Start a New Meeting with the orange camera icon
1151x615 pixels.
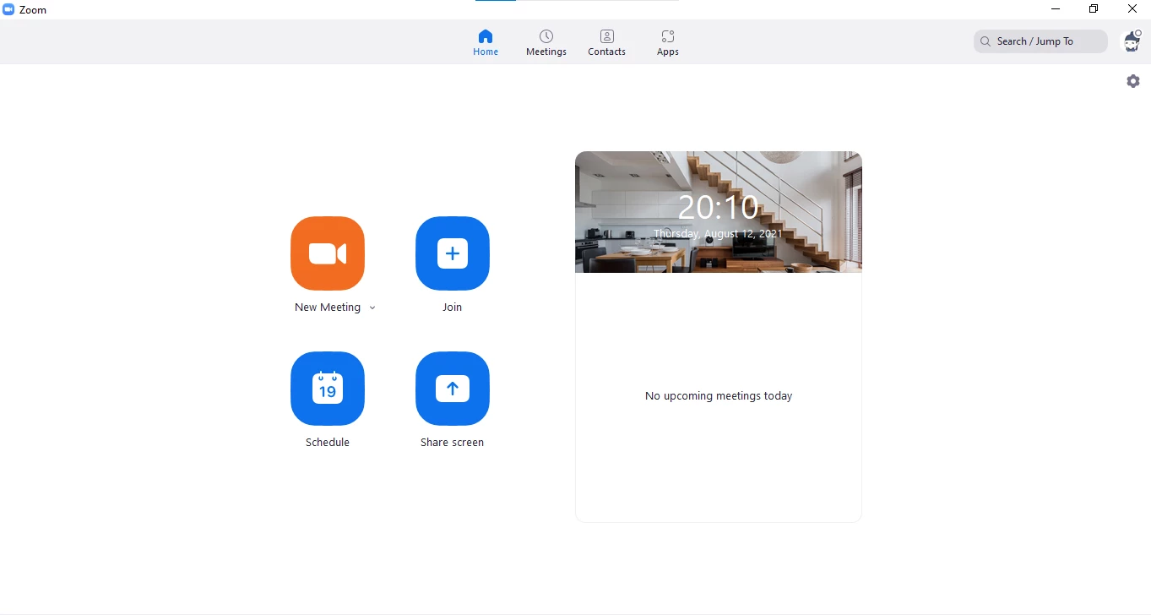click(328, 253)
